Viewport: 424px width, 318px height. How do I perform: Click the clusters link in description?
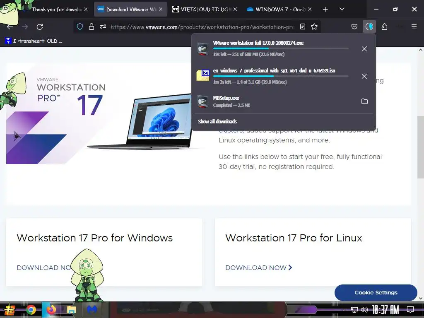tap(230, 131)
